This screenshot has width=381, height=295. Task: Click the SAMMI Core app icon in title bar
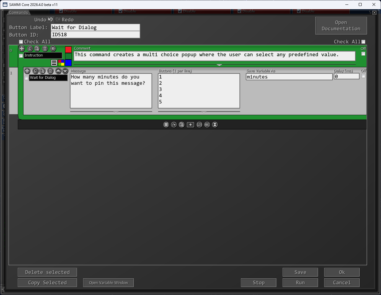[x=5, y=4]
